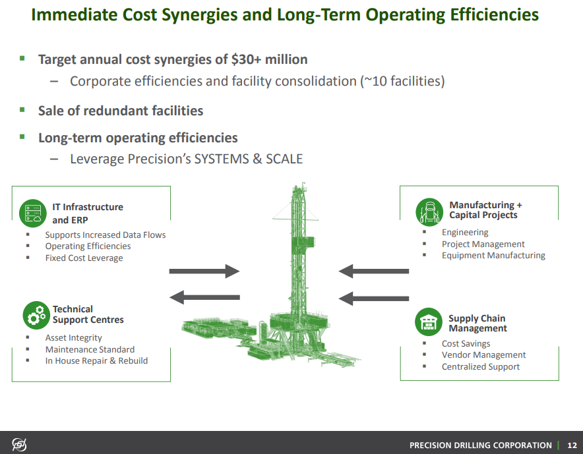The height and width of the screenshot is (454, 583).
Task: Click 'Leverage Precision's SYSTEMS & SCALE' line
Action: pyautogui.click(x=186, y=159)
